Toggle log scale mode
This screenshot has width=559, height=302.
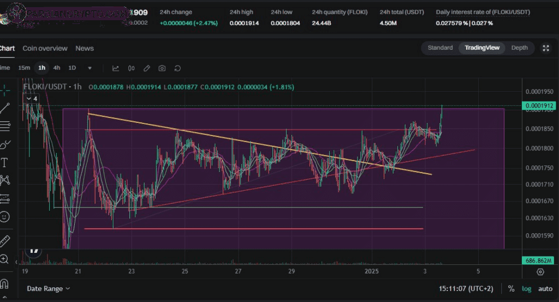tap(527, 289)
